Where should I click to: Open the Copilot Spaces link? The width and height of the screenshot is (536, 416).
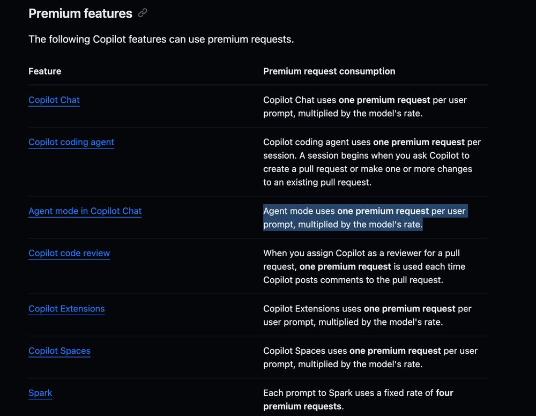coord(59,351)
